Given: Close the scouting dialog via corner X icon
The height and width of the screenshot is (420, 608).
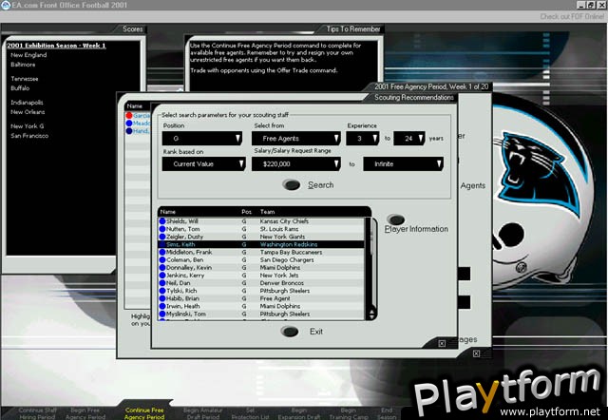Looking at the screenshot, I should pyautogui.click(x=442, y=343).
